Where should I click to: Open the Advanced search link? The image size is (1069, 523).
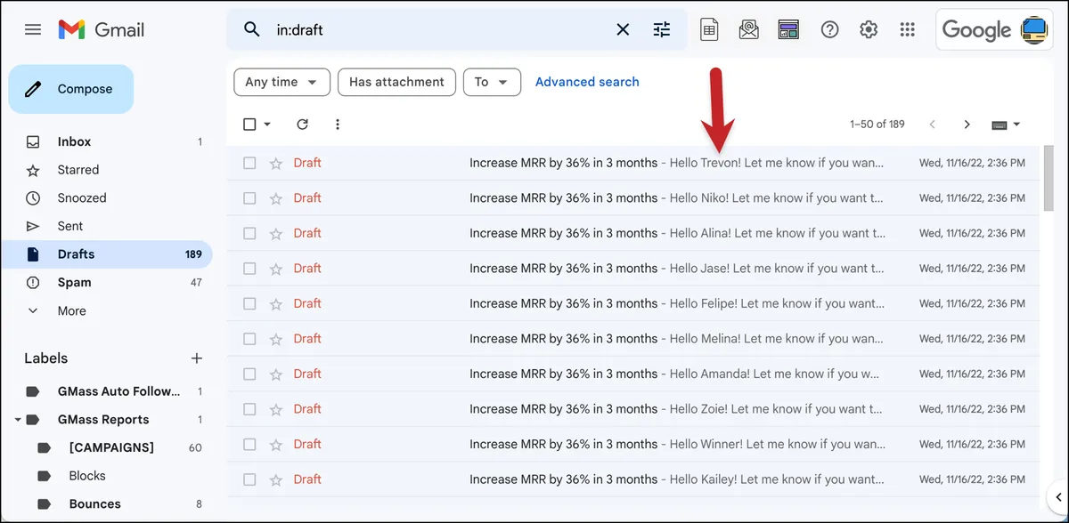coord(587,82)
